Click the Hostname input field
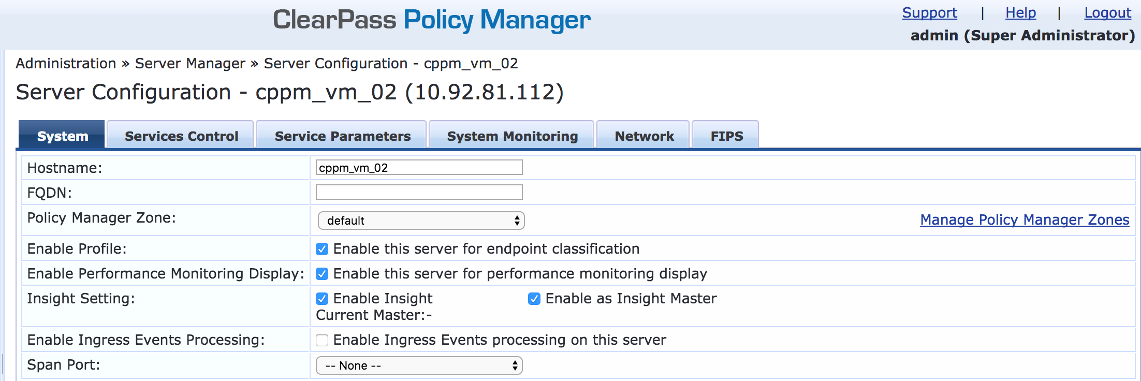 pyautogui.click(x=419, y=167)
